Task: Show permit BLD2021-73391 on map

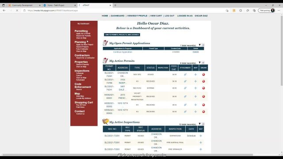Action: (195, 75)
